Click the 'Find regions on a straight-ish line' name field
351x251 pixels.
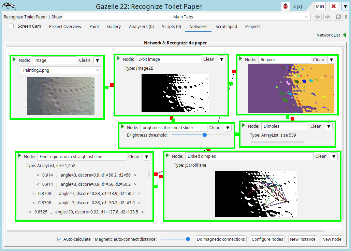coord(81,157)
